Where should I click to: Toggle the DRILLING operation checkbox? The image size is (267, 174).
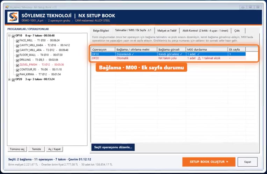[17, 60]
